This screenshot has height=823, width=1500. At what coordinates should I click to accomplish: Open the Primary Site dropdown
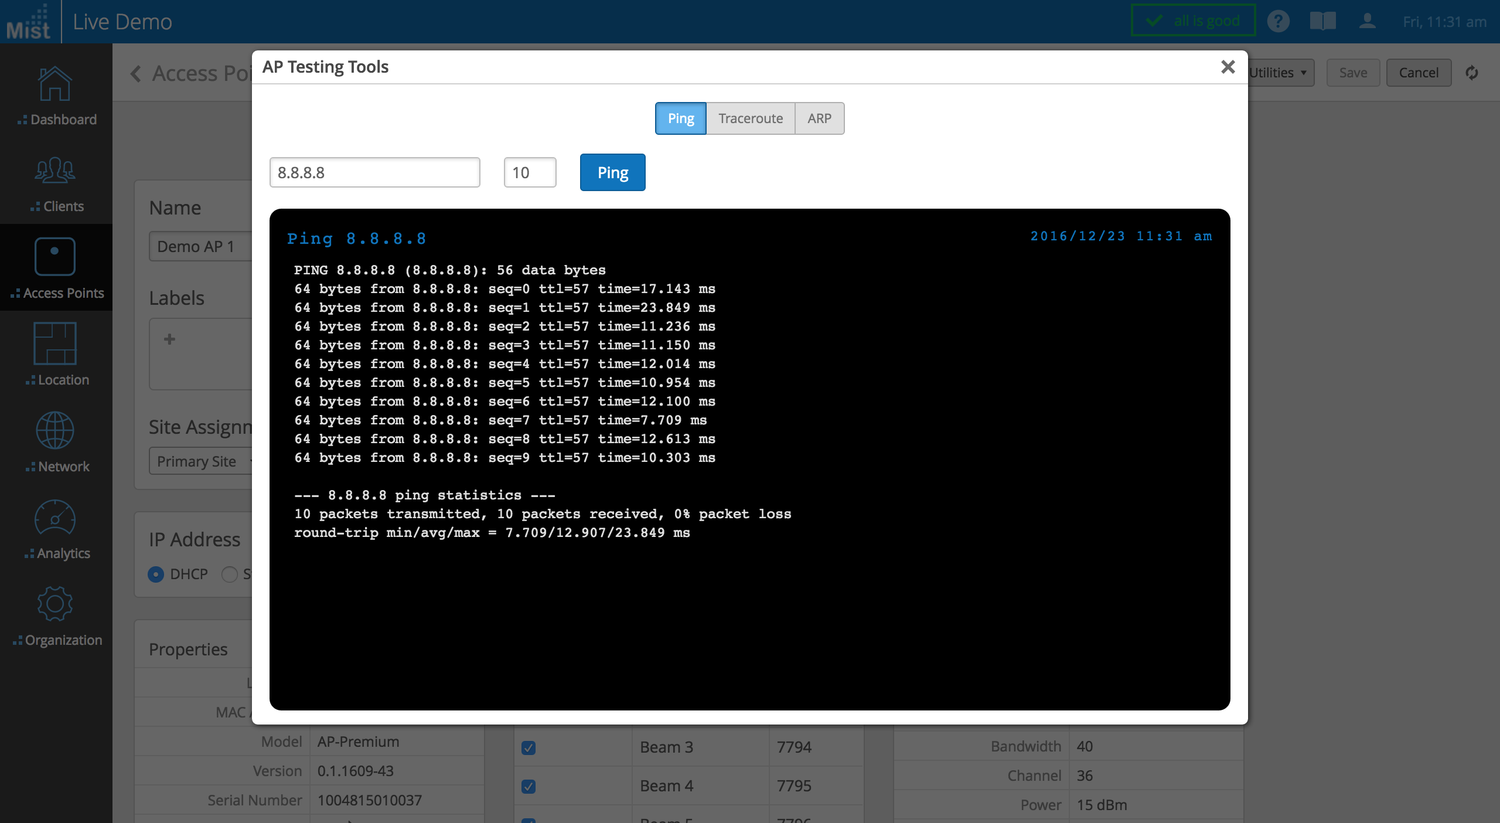(200, 461)
